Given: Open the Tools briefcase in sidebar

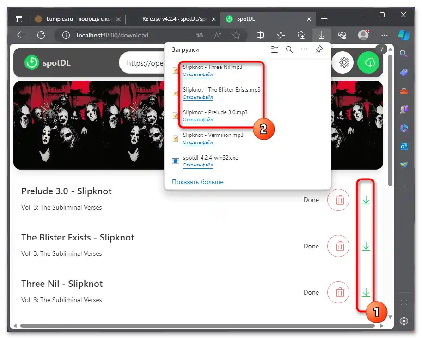Looking at the screenshot, I should point(404,91).
